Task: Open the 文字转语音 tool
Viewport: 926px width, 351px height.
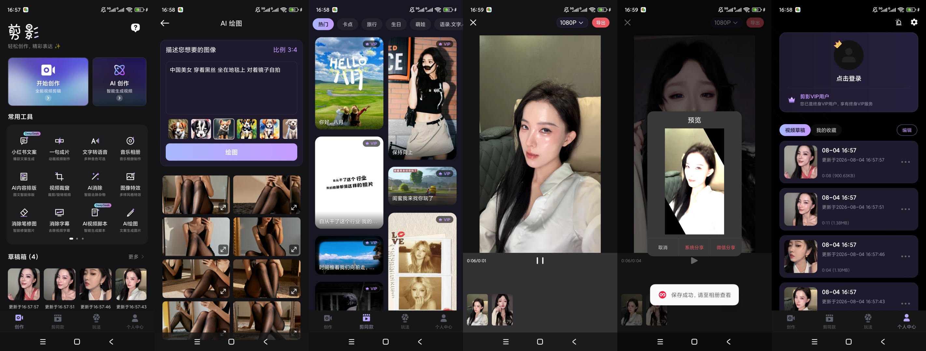Action: [x=95, y=149]
